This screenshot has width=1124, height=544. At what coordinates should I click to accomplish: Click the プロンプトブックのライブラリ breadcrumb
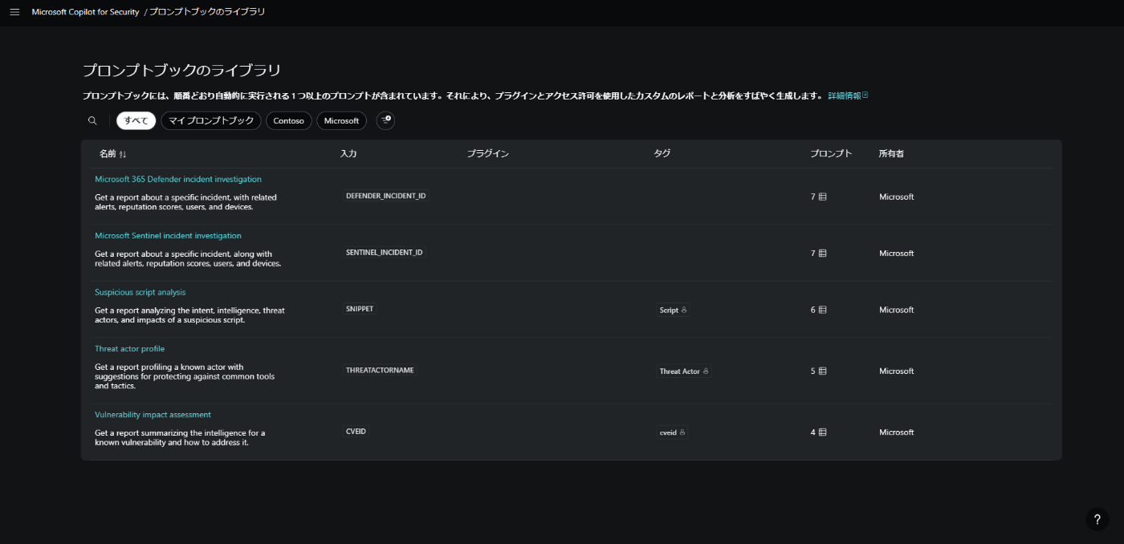[x=207, y=12]
